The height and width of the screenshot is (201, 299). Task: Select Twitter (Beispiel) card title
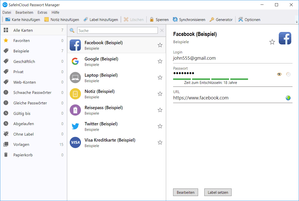(x=101, y=124)
